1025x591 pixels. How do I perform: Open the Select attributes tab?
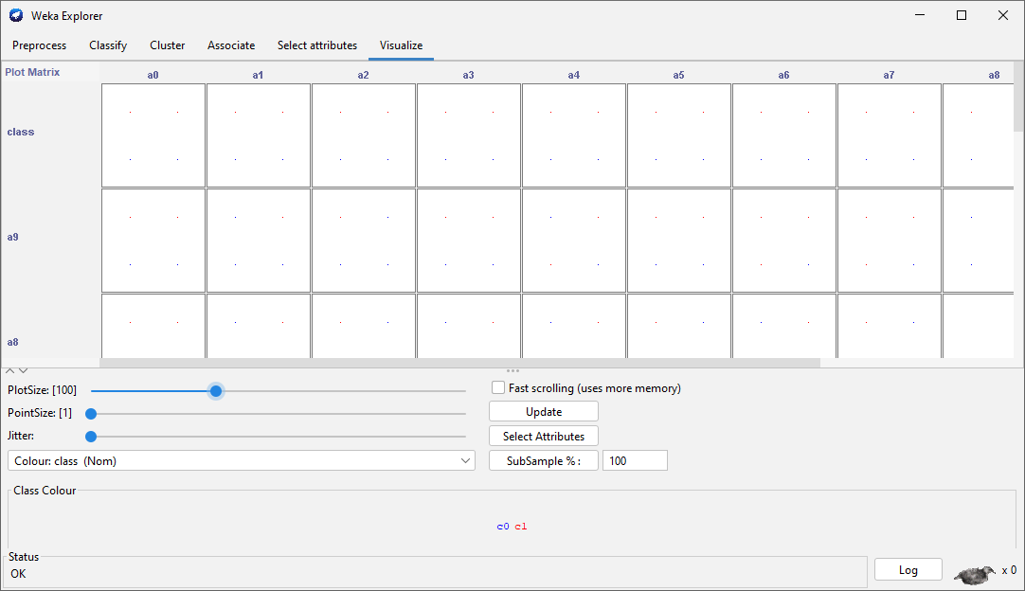pyautogui.click(x=317, y=45)
